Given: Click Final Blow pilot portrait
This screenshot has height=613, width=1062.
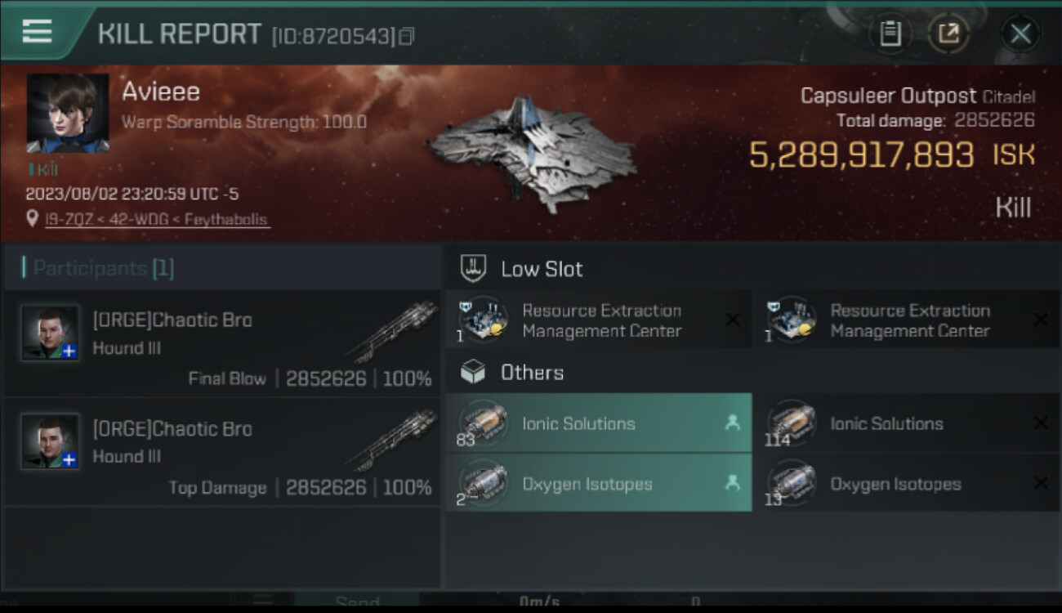Looking at the screenshot, I should [x=51, y=333].
